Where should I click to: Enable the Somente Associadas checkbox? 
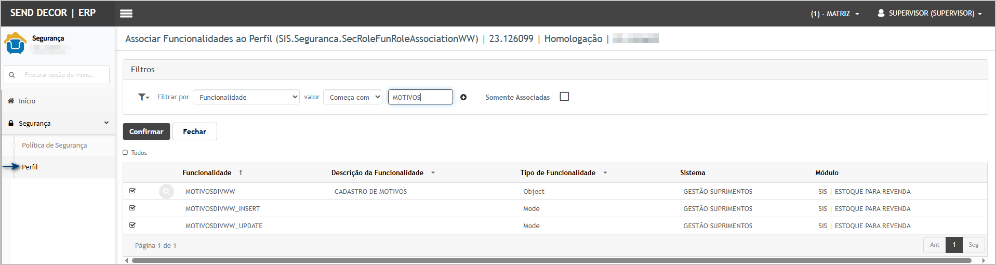(564, 97)
